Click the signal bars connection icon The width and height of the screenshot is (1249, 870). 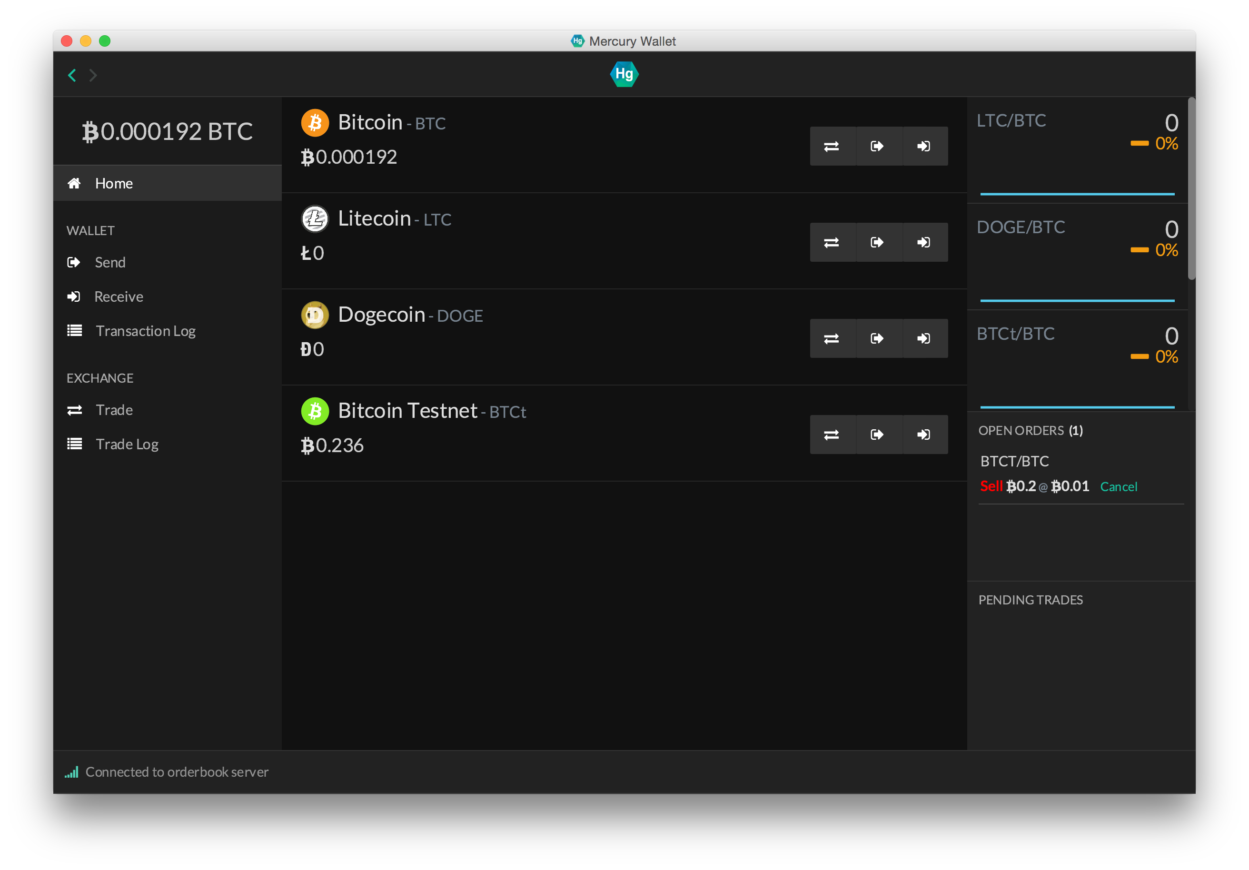[x=72, y=771]
